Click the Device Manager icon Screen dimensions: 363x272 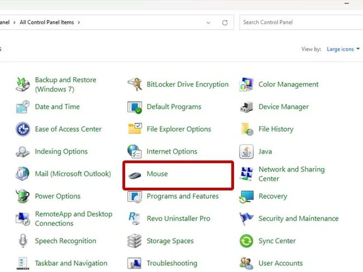pyautogui.click(x=246, y=107)
